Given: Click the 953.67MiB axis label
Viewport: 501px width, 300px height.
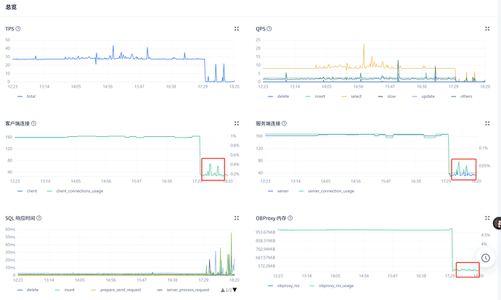Looking at the screenshot, I should pos(265,232).
